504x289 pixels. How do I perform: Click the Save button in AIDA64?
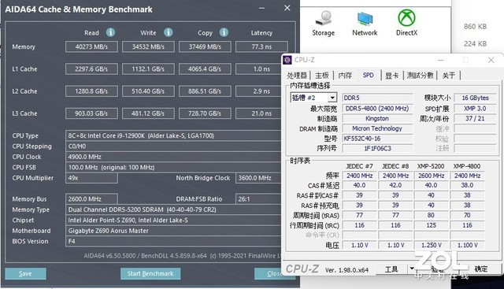click(25, 273)
